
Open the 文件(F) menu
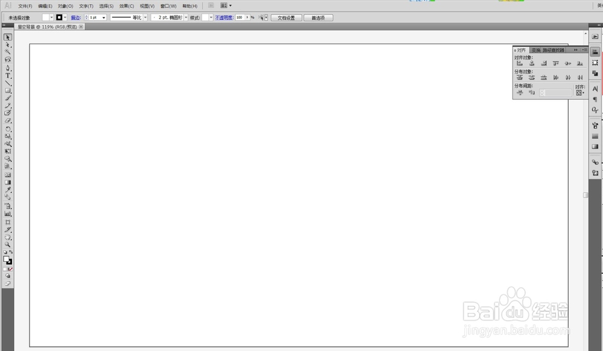click(25, 6)
